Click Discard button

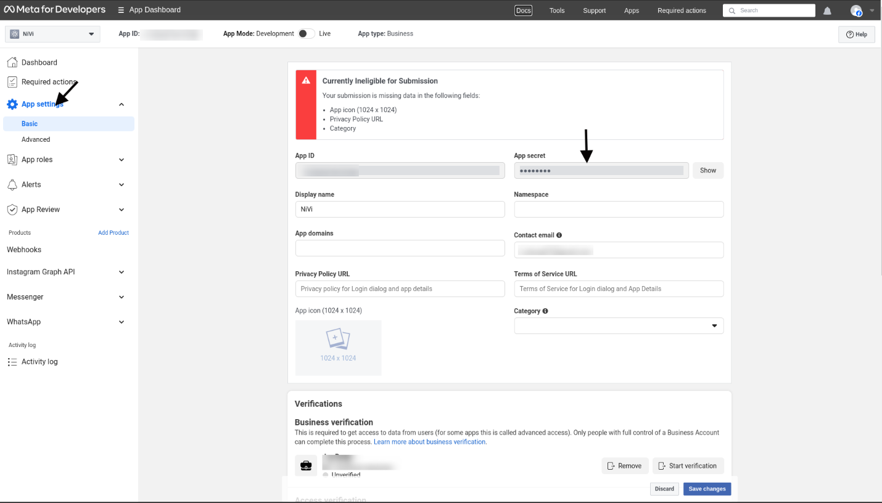664,489
